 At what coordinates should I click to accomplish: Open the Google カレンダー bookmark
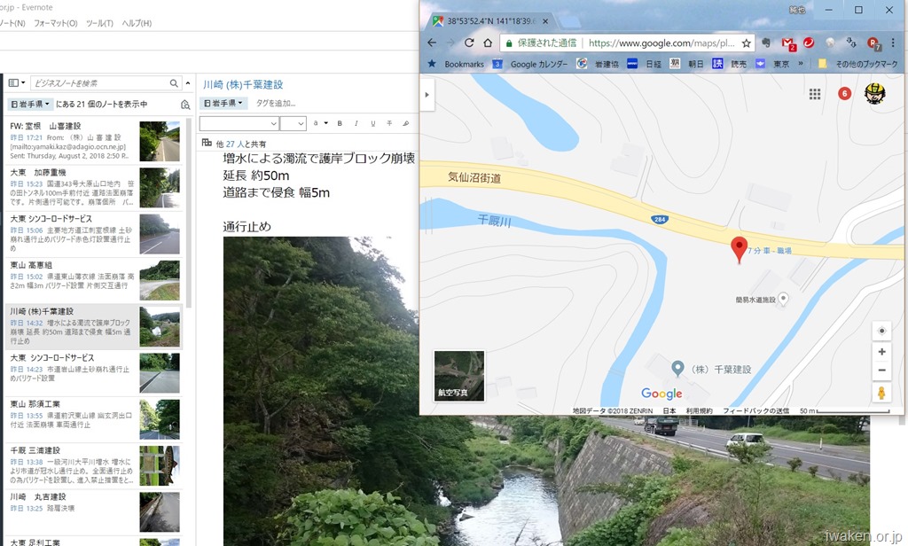[x=530, y=65]
